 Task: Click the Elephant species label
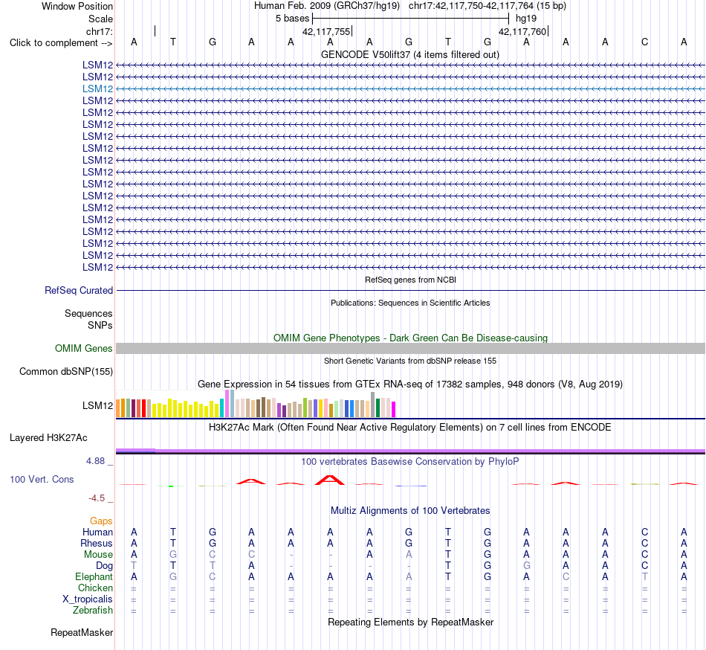[x=94, y=576]
